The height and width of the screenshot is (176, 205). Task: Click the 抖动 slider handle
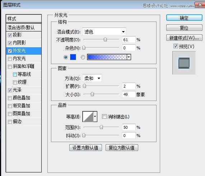(84, 135)
